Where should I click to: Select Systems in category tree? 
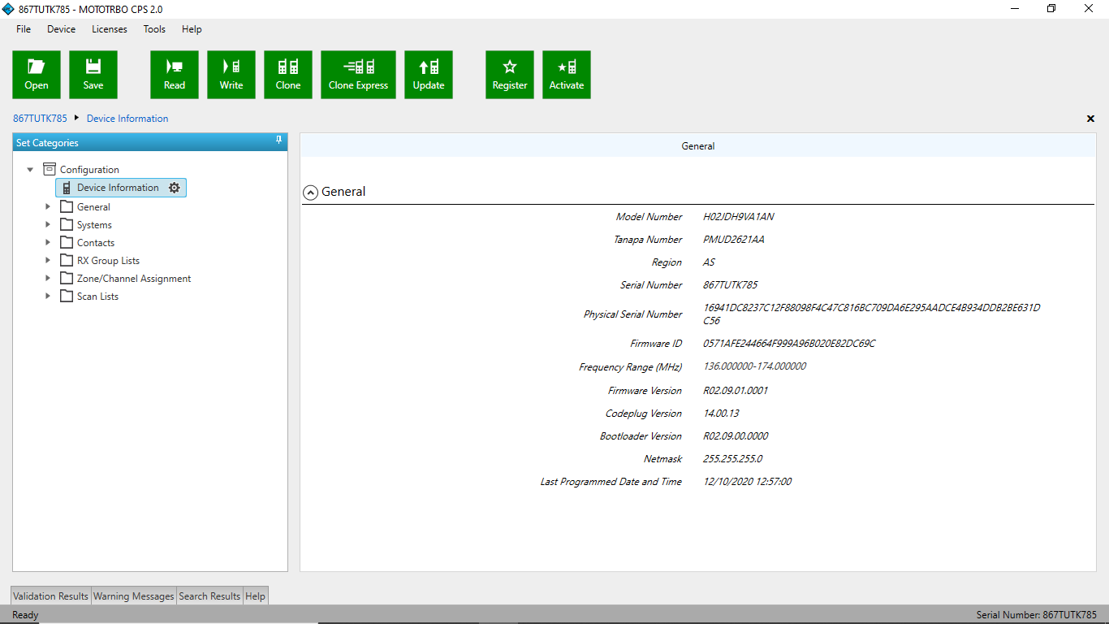(94, 225)
